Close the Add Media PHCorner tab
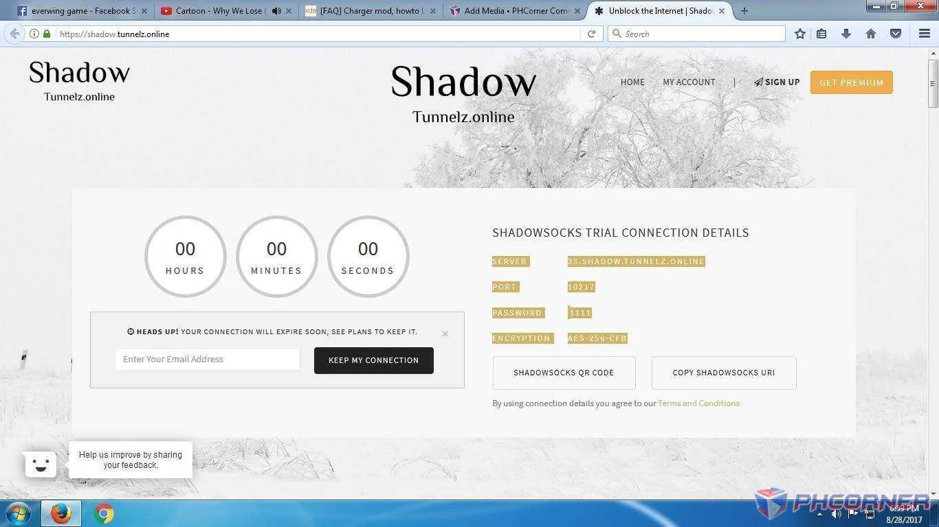939x527 pixels. pyautogui.click(x=577, y=11)
